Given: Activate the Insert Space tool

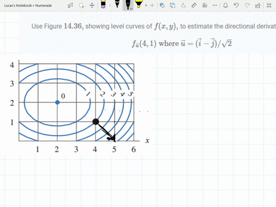Looking at the screenshot, I should [x=92, y=5].
